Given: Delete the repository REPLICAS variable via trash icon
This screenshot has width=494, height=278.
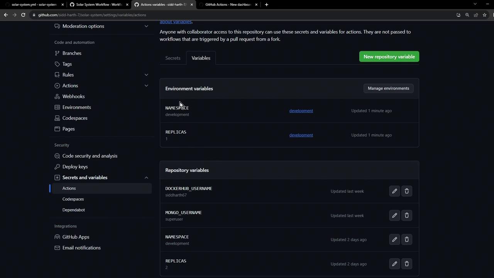Looking at the screenshot, I should tap(407, 264).
